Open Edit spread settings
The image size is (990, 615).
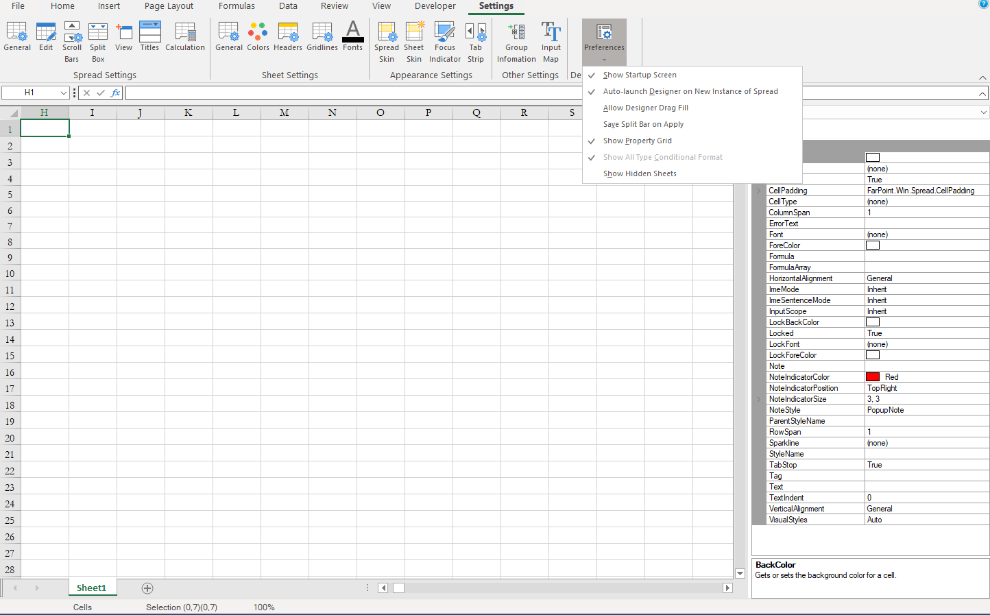pyautogui.click(x=46, y=37)
